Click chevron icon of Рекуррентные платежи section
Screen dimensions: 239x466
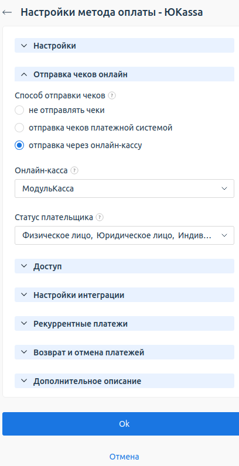24,324
